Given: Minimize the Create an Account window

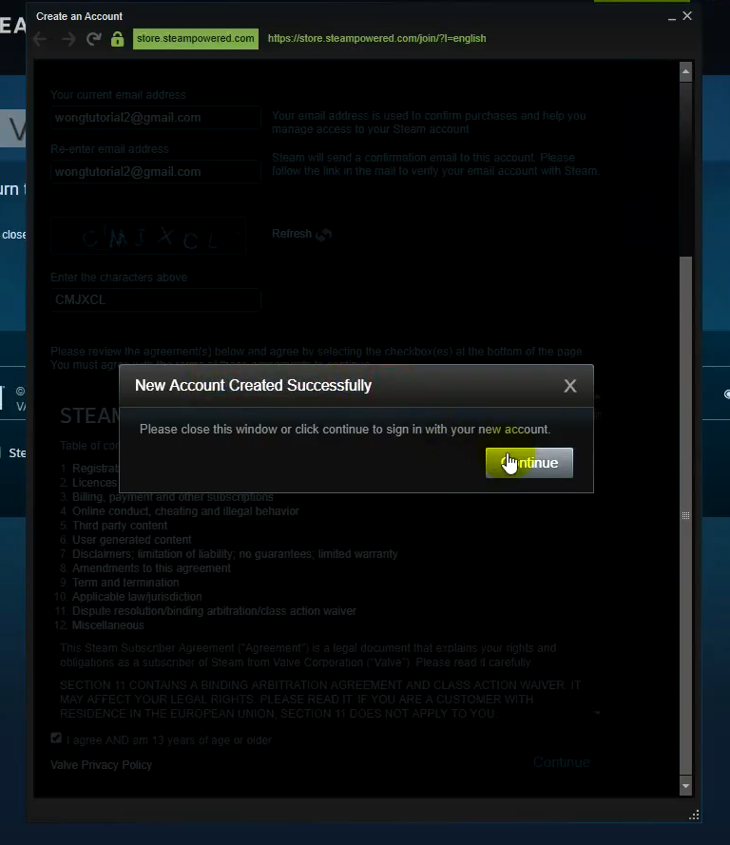Looking at the screenshot, I should click(672, 17).
